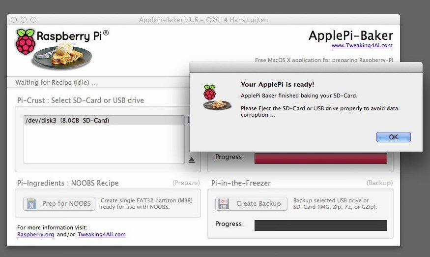Open the www.Tweaking4All.com link at top right
Viewport: 430px width, 257px height.
pos(362,45)
